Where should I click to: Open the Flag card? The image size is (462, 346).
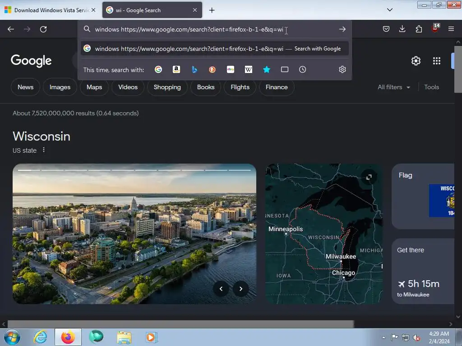[x=423, y=196]
